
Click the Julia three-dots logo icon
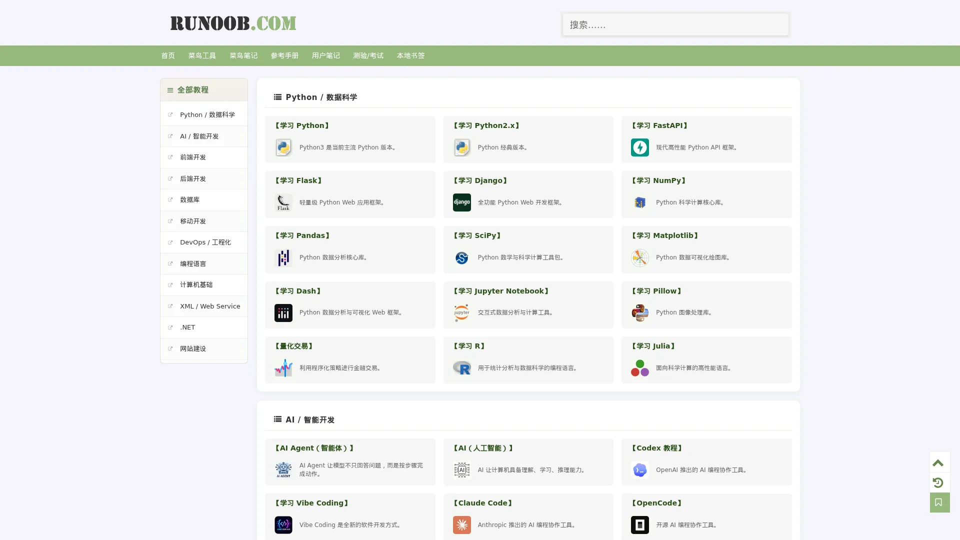(x=640, y=368)
